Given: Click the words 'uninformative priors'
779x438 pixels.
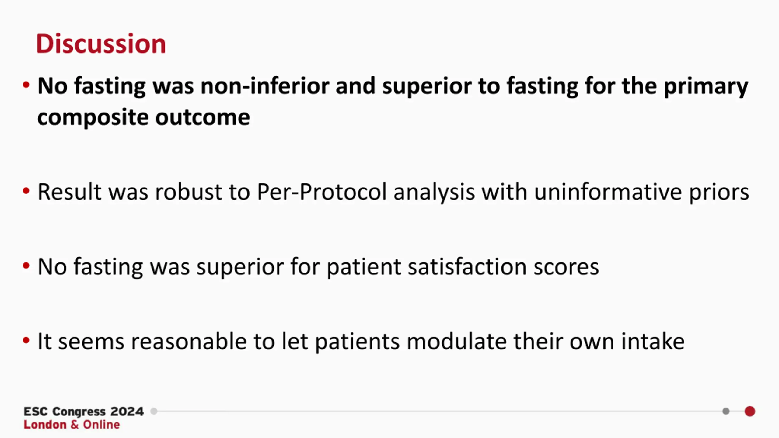Looking at the screenshot, I should pos(641,192).
